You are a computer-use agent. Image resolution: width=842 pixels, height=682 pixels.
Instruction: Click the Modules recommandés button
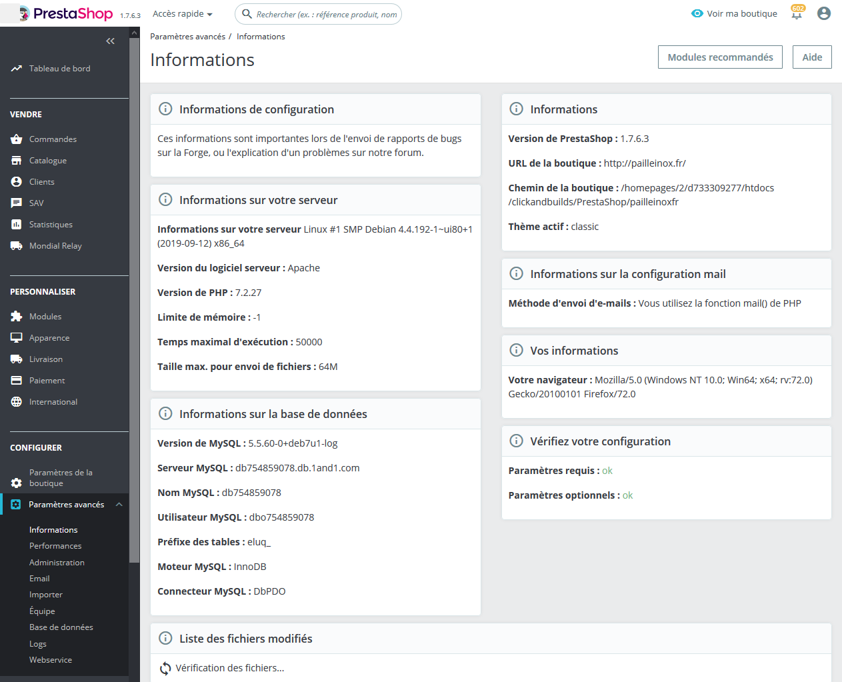[x=720, y=57]
